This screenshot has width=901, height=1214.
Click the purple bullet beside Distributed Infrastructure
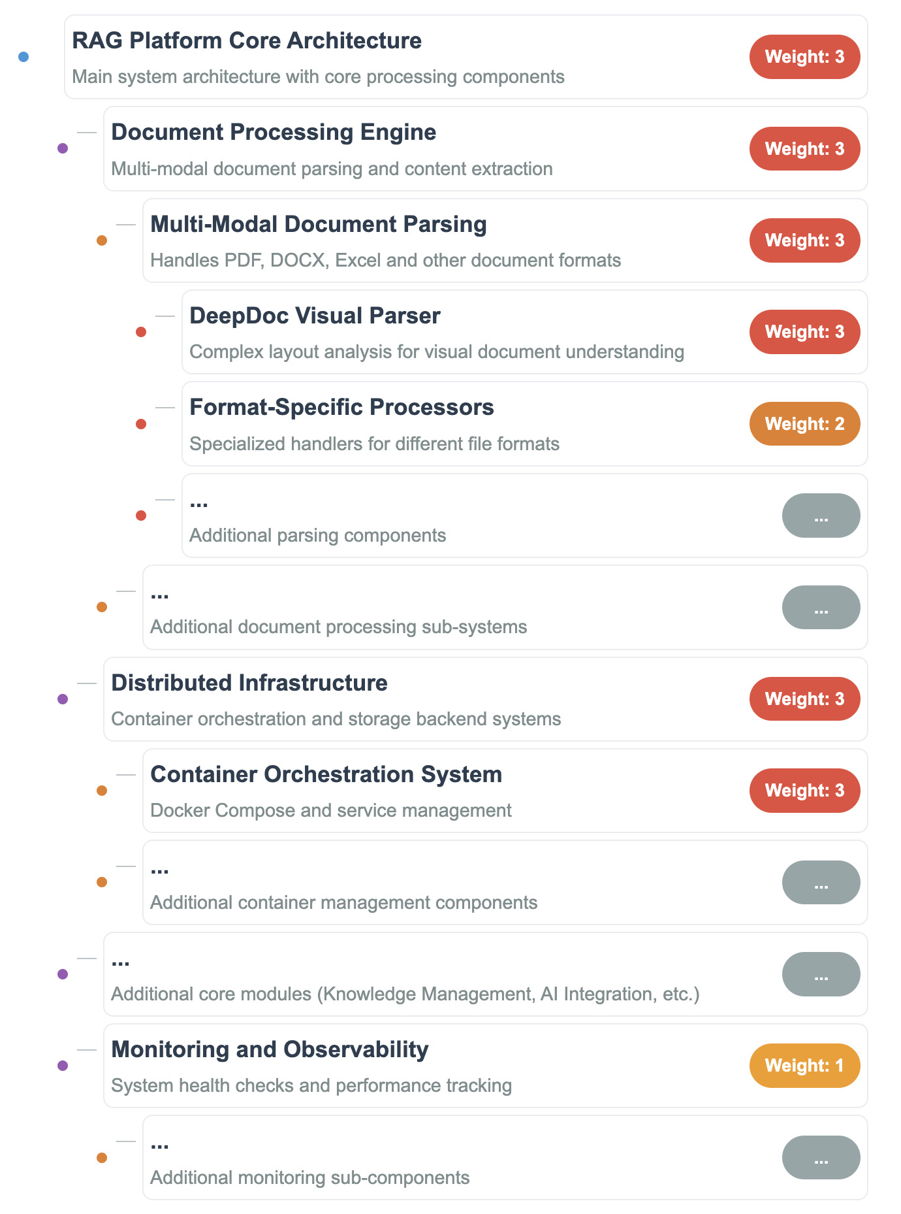click(63, 699)
